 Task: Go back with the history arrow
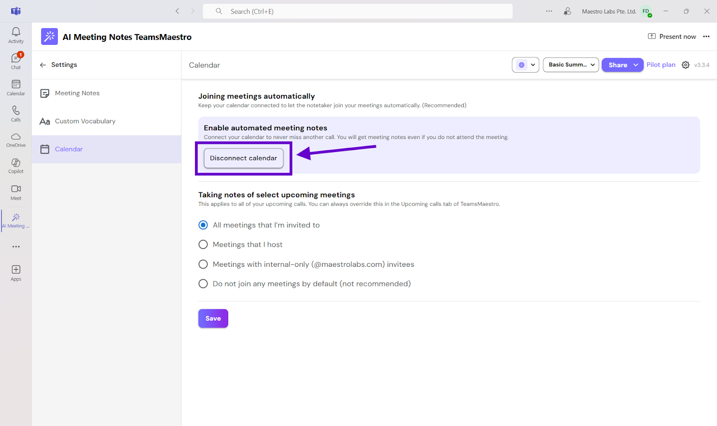(177, 11)
